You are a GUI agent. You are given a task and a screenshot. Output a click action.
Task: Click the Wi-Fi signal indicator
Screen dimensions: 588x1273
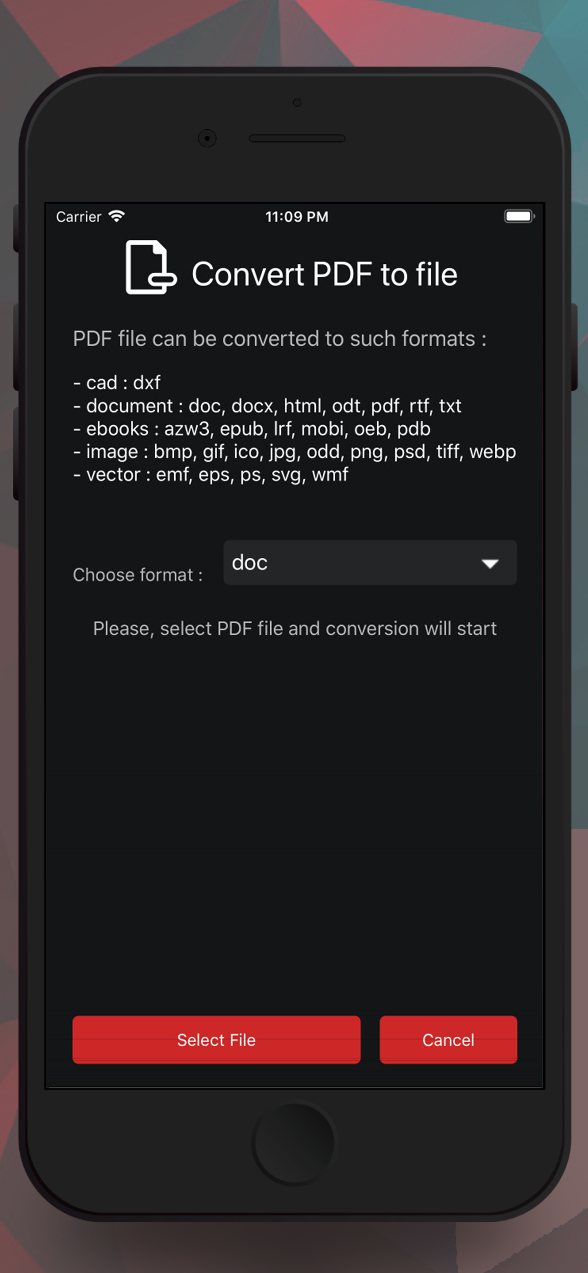(x=116, y=215)
